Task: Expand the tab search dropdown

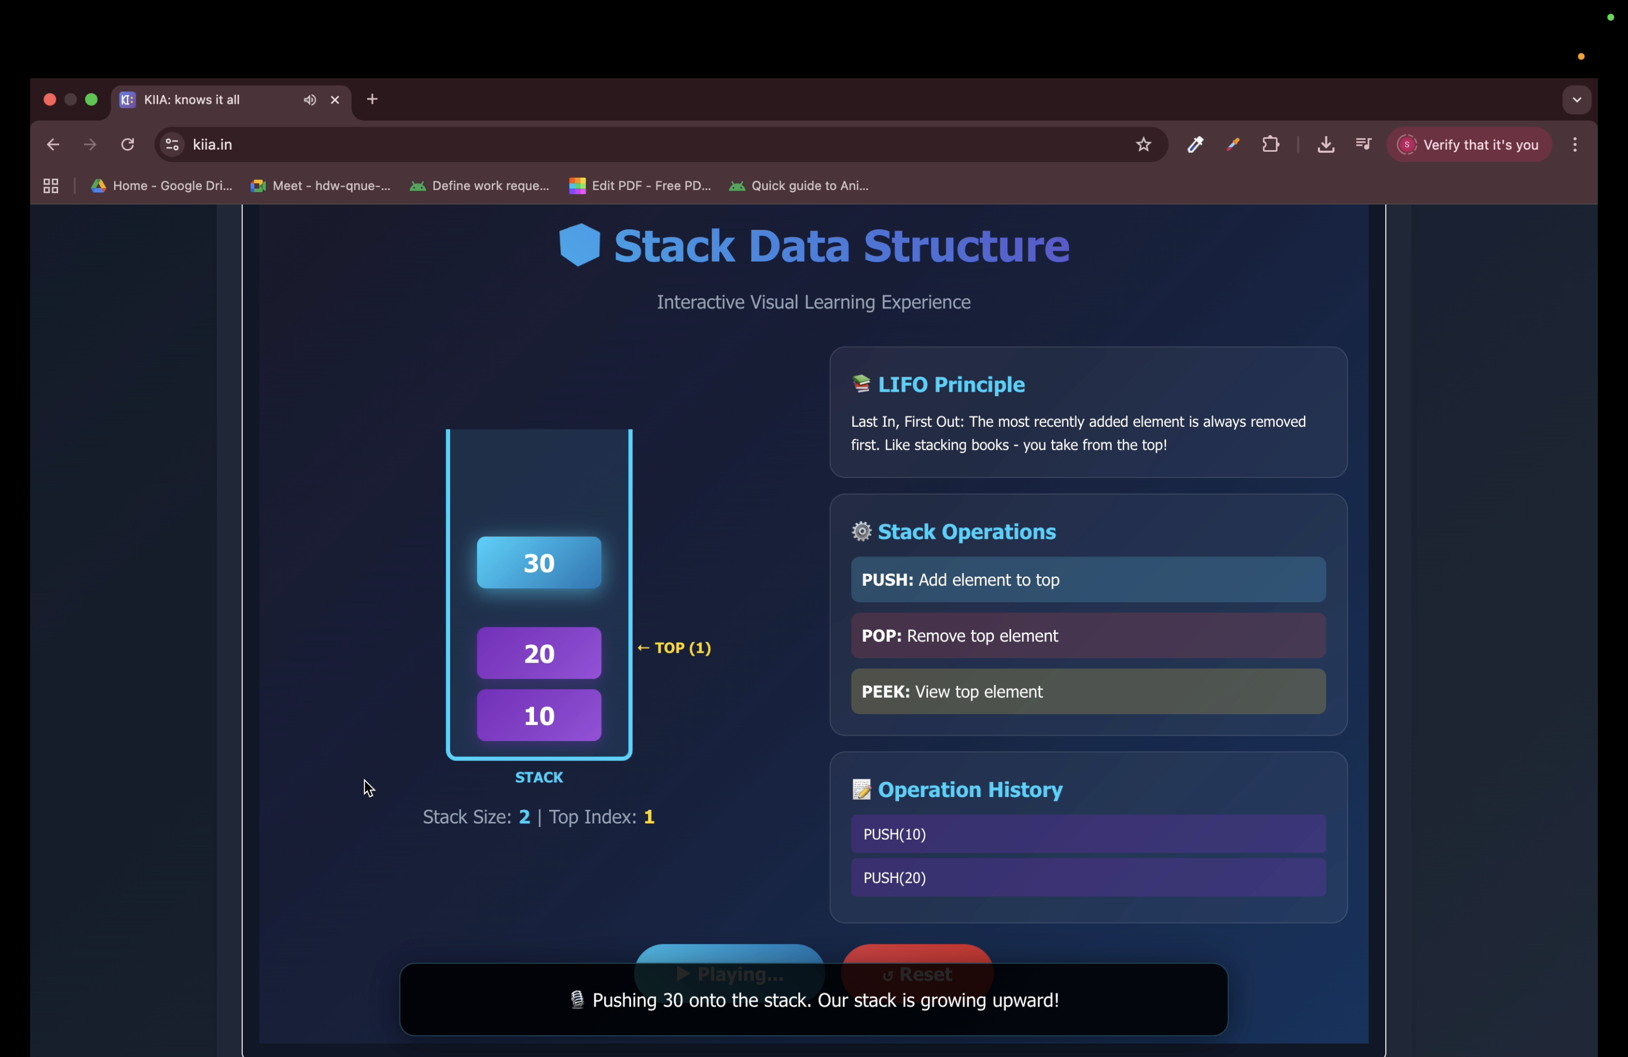Action: coord(1577,100)
